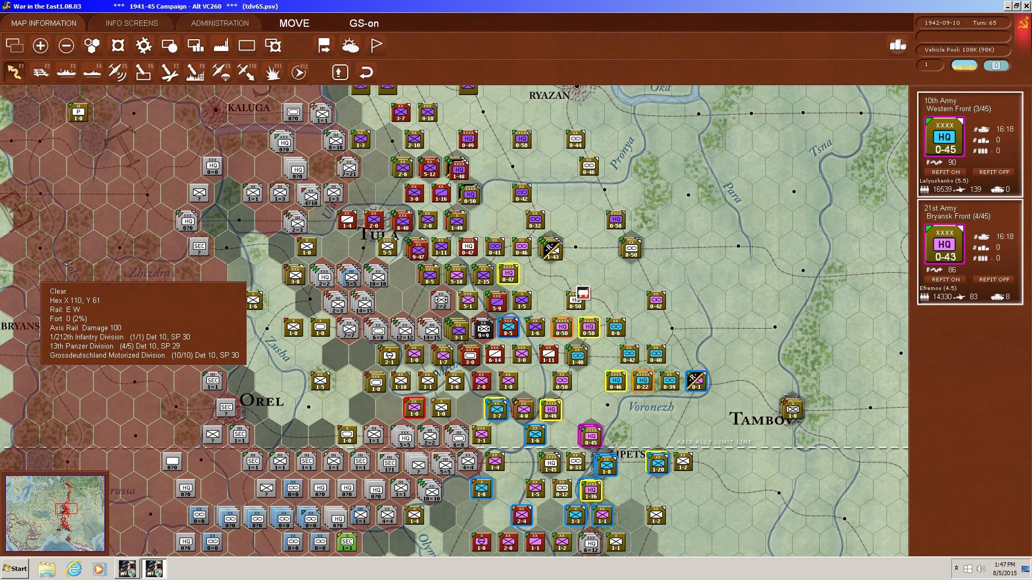Open Windows Explorer folder in taskbar

[x=47, y=569]
